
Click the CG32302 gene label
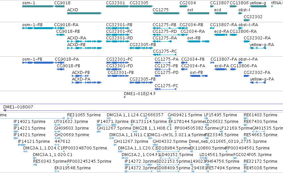click(253, 17)
